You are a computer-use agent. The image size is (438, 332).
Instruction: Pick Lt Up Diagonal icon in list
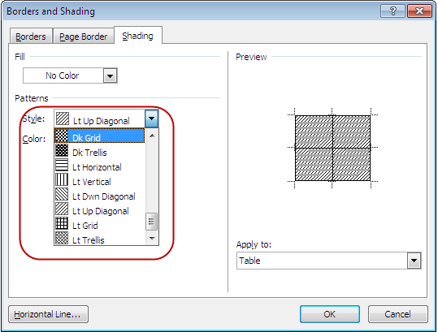pos(62,209)
